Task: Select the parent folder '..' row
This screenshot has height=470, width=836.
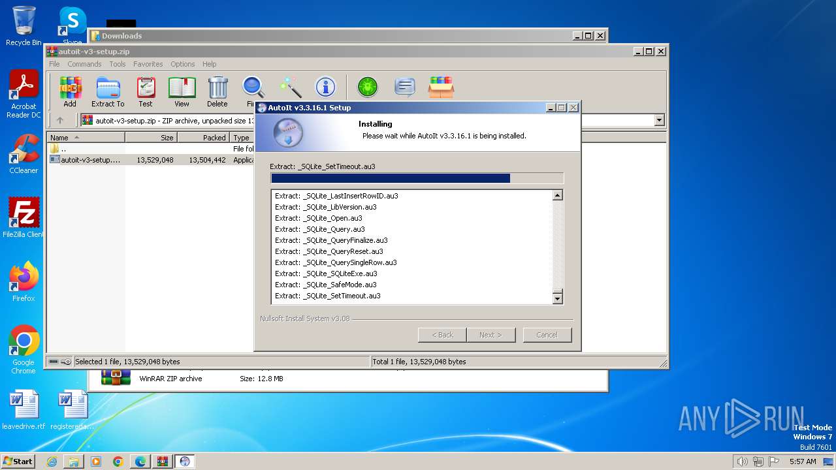Action: tap(151, 149)
